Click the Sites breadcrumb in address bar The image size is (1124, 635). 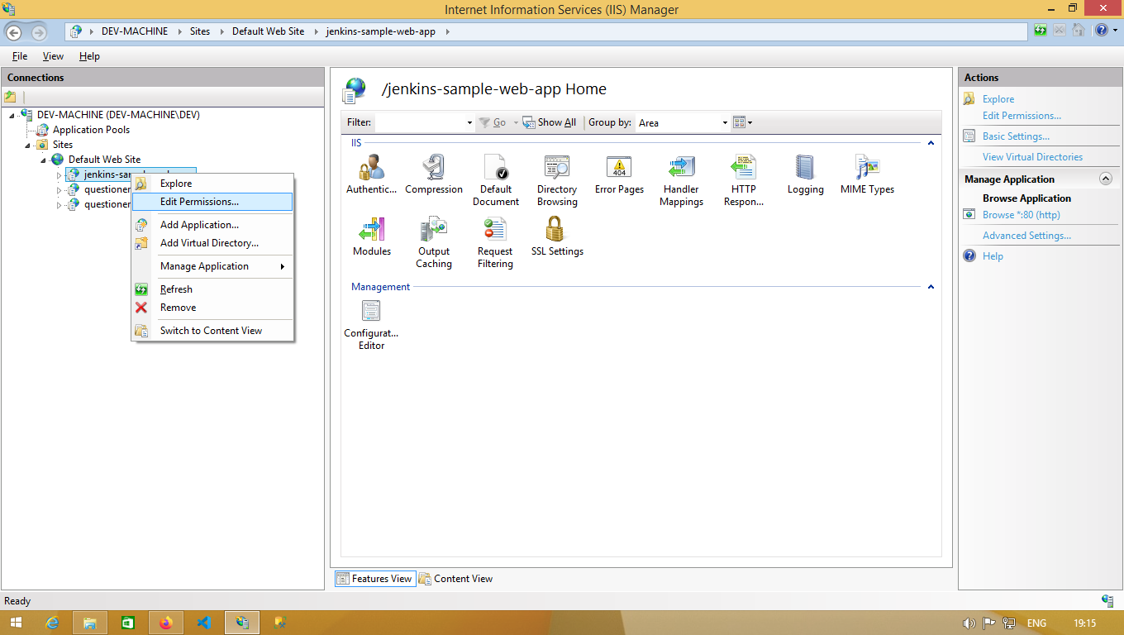[x=200, y=31]
